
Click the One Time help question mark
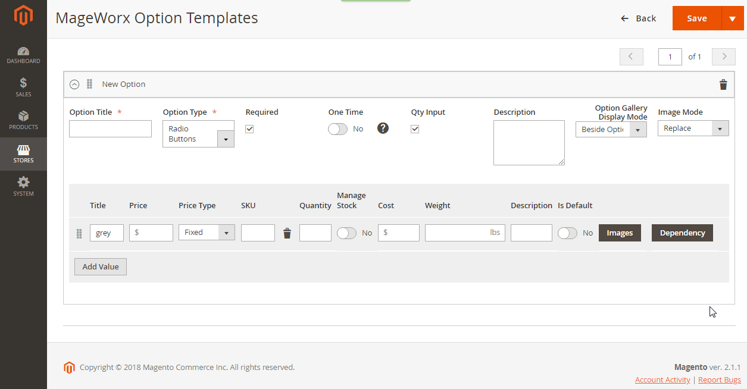click(383, 128)
